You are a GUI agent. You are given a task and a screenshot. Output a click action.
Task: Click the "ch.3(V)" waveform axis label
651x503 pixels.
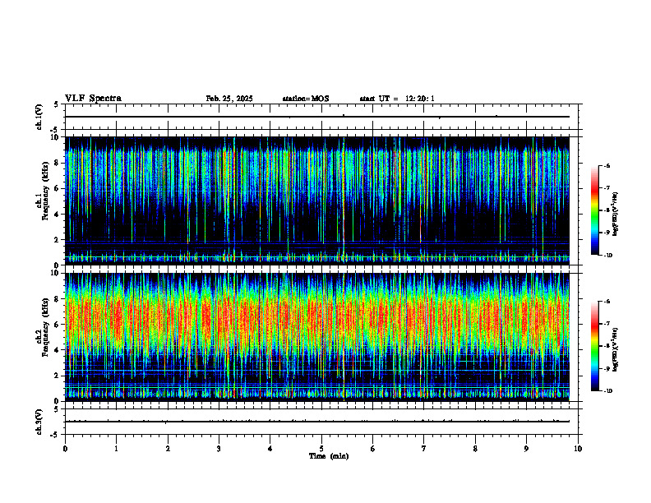pyautogui.click(x=39, y=422)
